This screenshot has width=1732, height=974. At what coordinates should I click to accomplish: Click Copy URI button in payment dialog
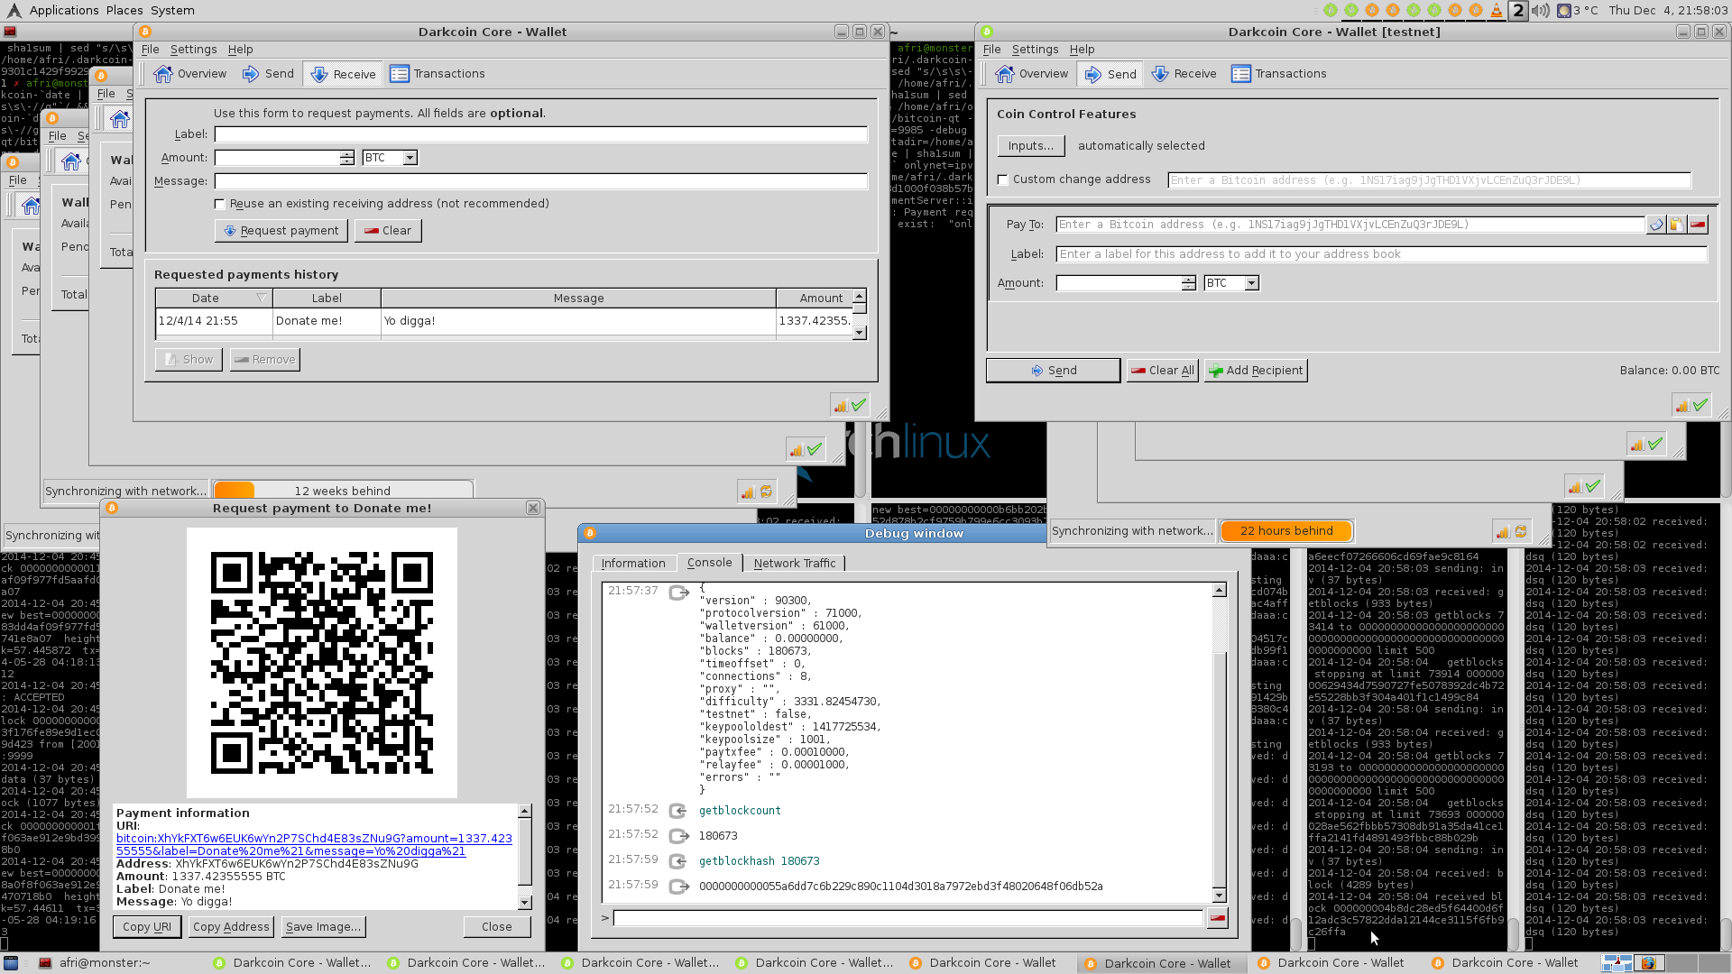(147, 927)
